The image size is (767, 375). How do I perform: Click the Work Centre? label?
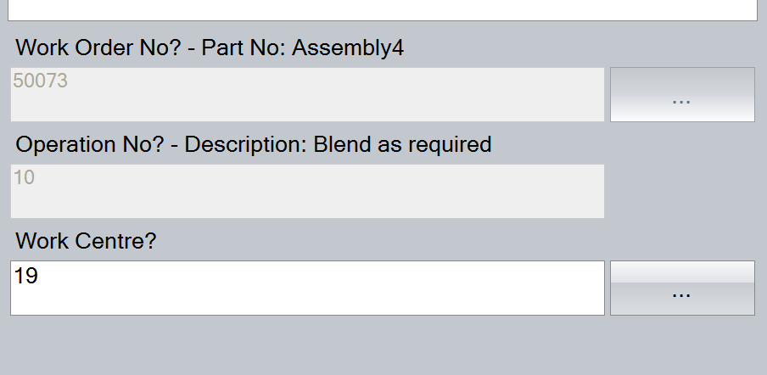[86, 241]
